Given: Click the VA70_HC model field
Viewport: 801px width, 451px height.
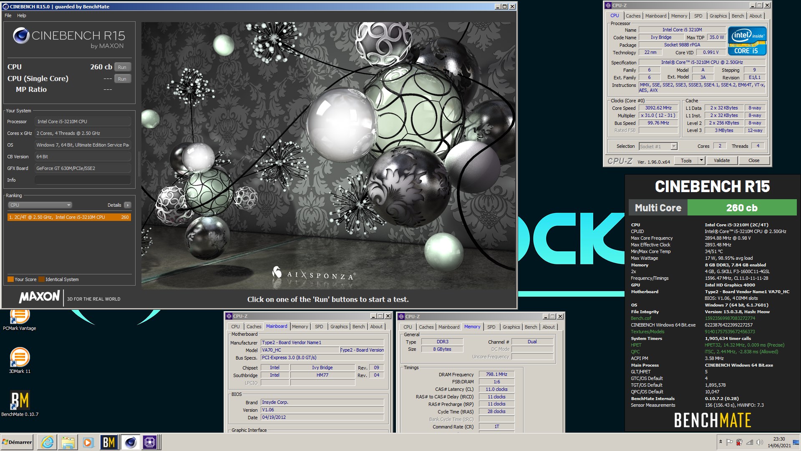Looking at the screenshot, I should point(300,350).
